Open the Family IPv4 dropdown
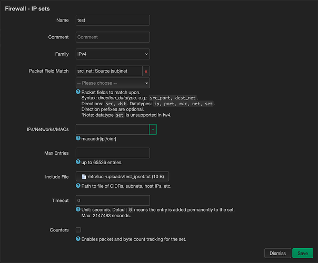Screen dimensions: 318x263 click(113, 54)
